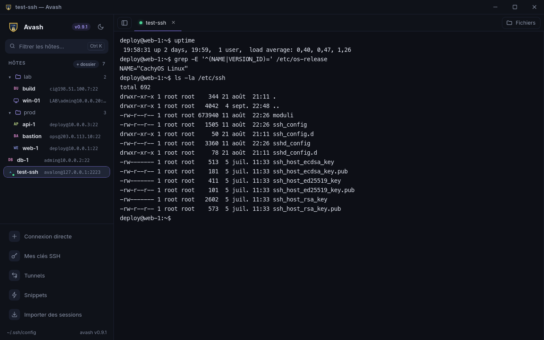Screen dimensions: 544x340
Task: Click the AP badge of api-1
Action: (16, 125)
